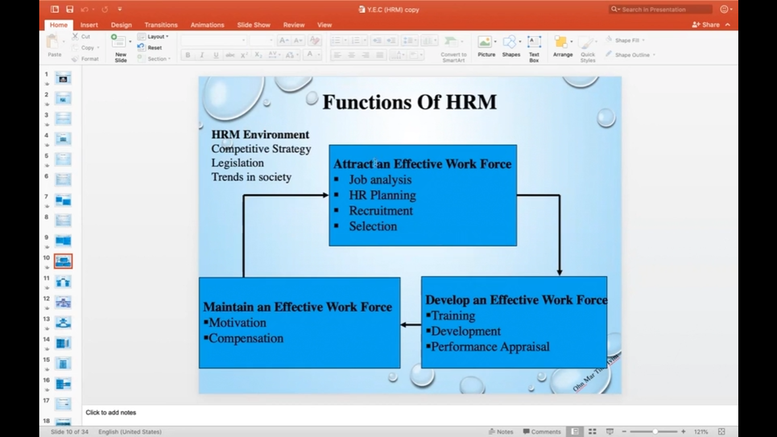
Task: Open the font name combo box
Action: tap(213, 40)
